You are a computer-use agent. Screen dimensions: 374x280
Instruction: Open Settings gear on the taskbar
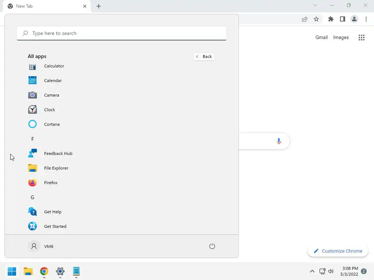click(x=60, y=271)
